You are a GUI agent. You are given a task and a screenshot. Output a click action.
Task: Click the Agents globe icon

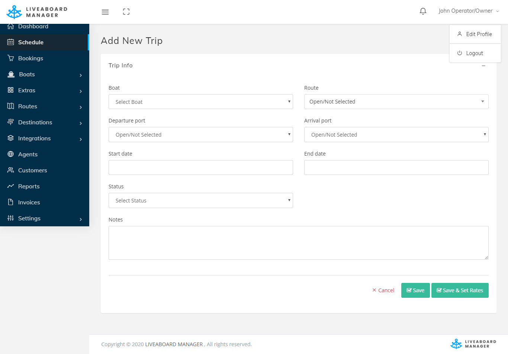click(x=11, y=154)
